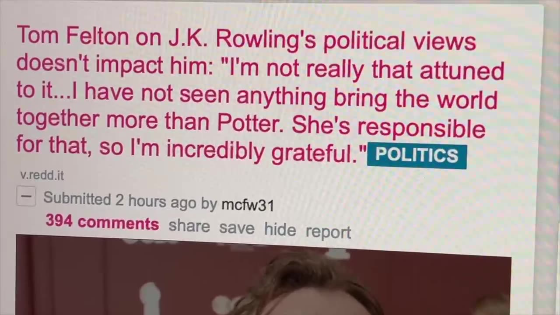560x315 pixels.
Task: Save the post using the save link
Action: [x=237, y=228]
